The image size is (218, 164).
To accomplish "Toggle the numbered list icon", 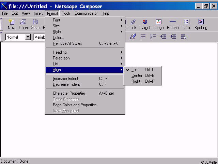I will 153,37.
